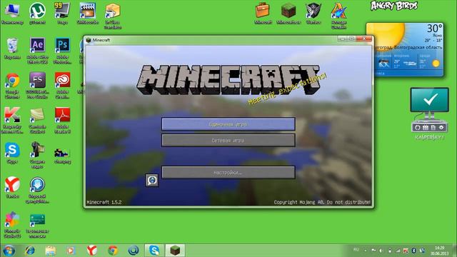Click 'Copyright Mojang AB' text
Viewport: 457px width, 257px height.
[322, 202]
